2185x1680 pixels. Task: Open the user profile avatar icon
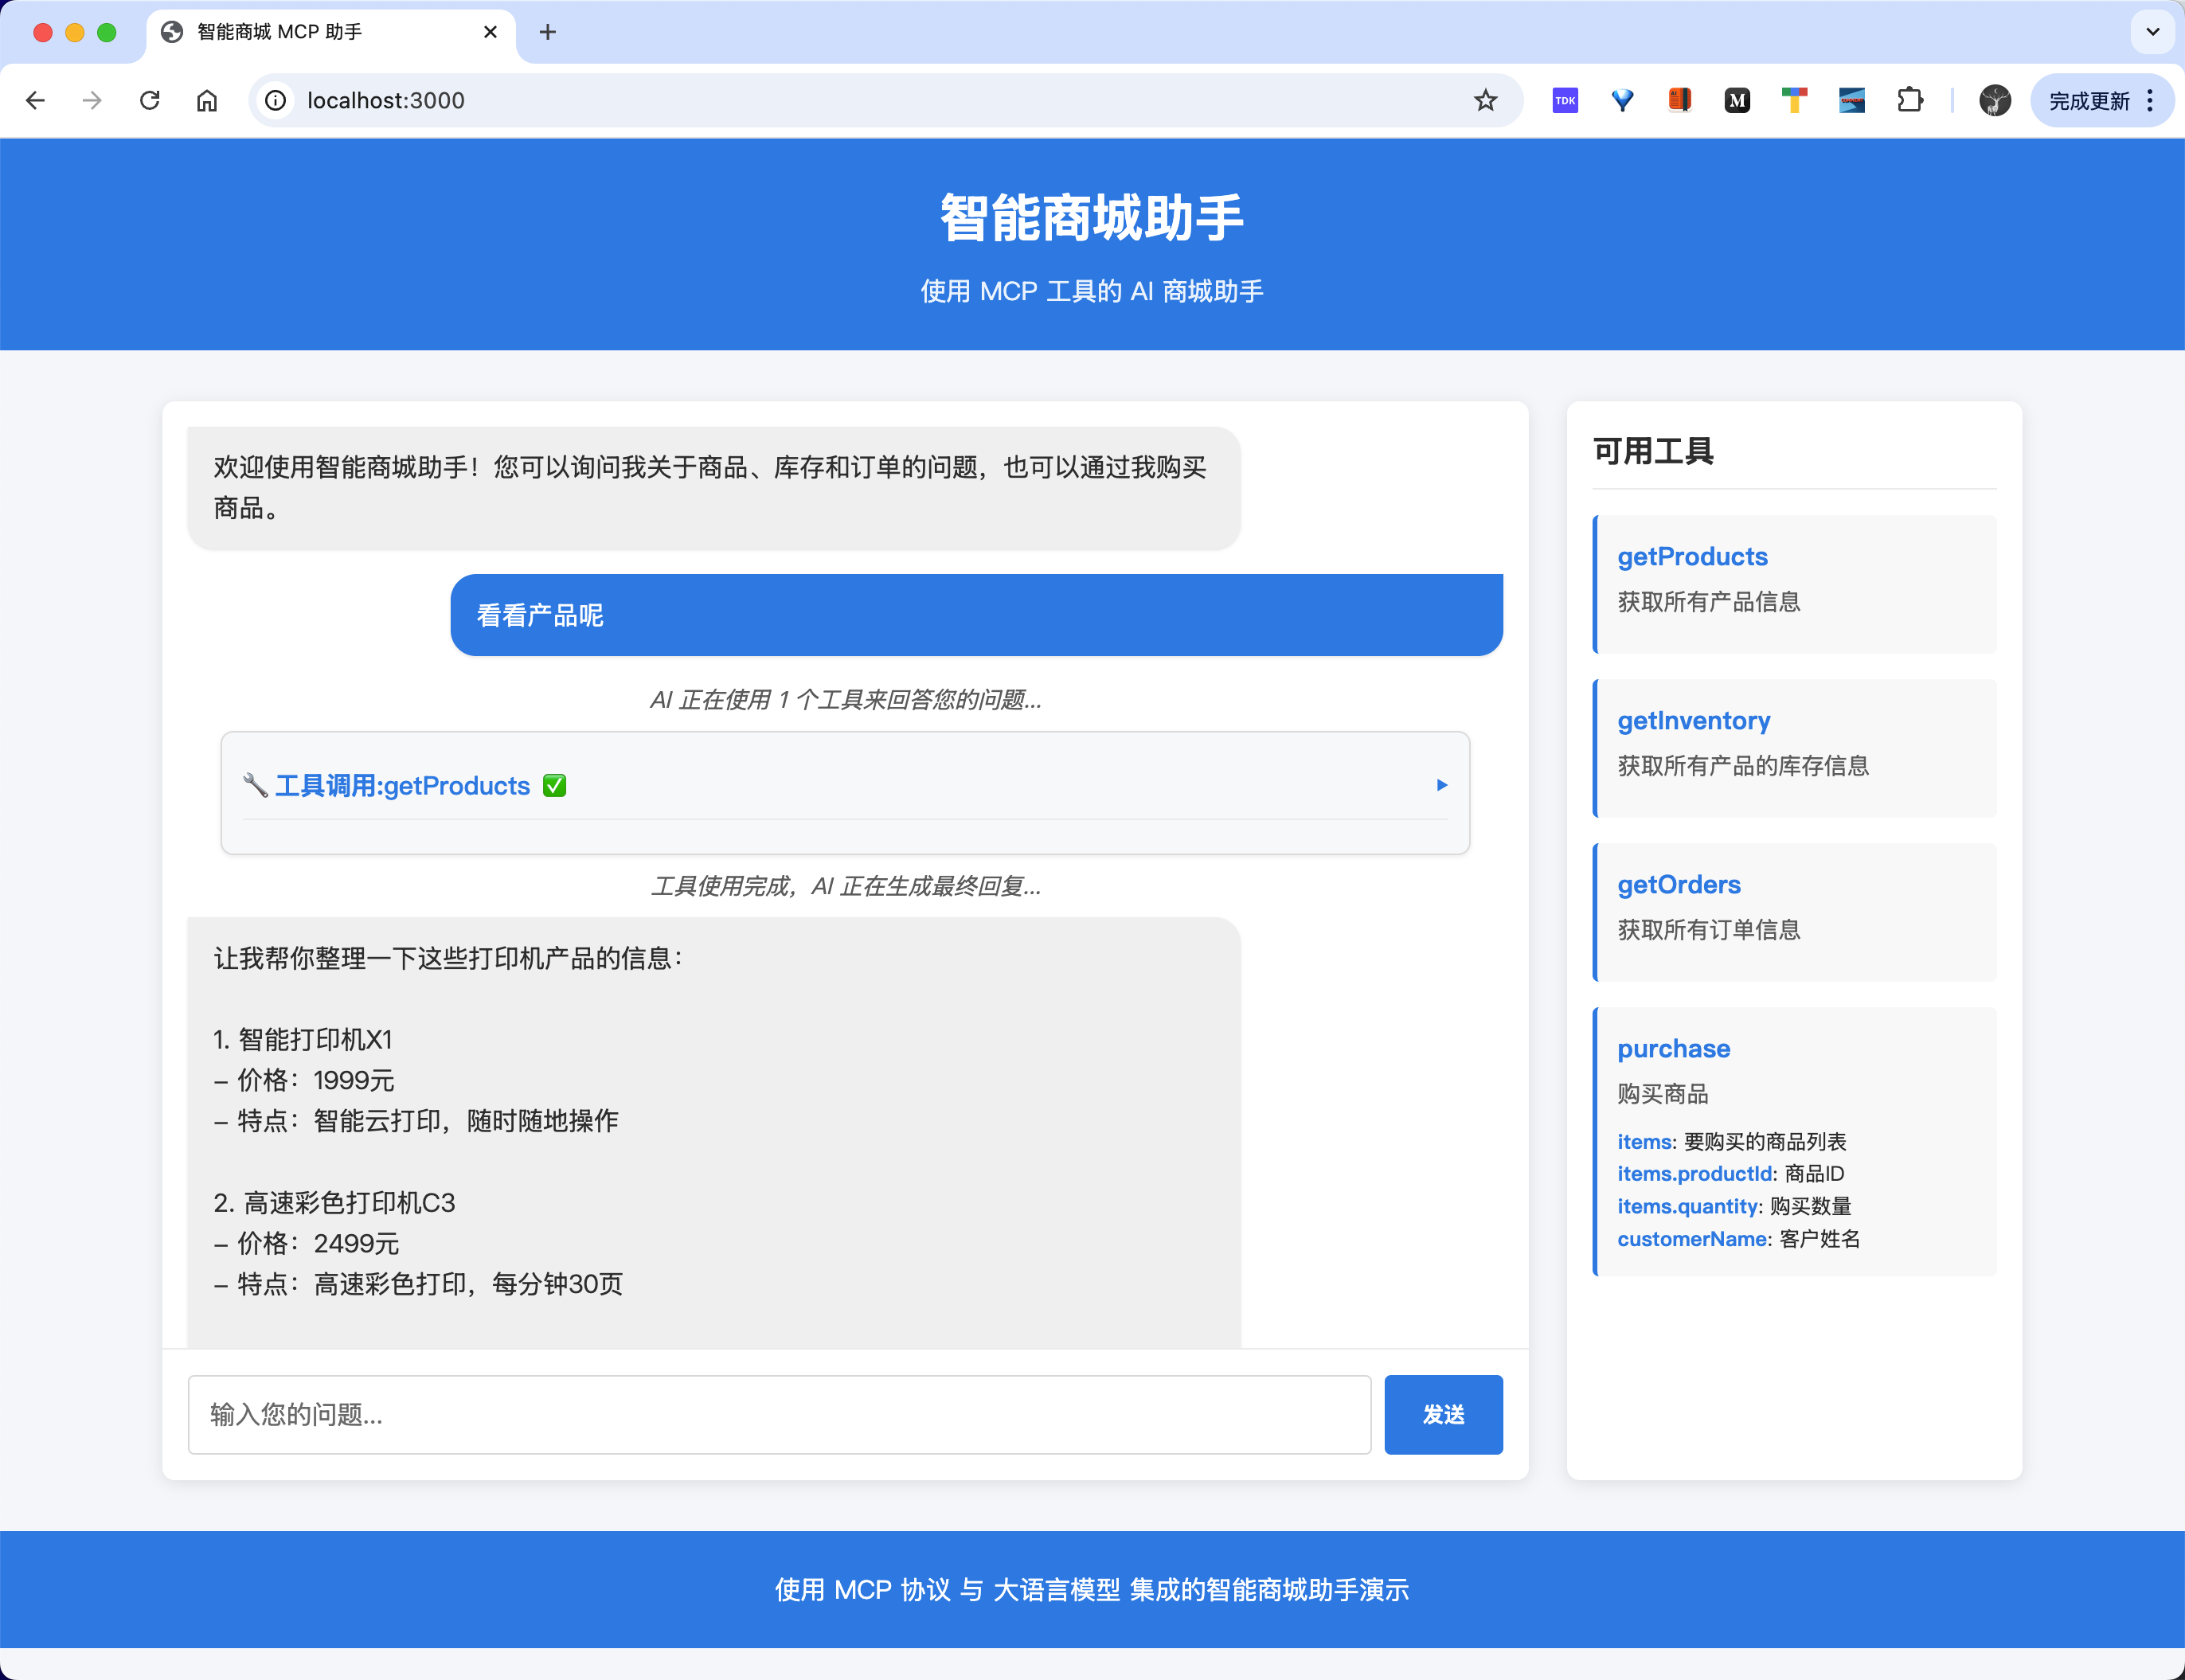1994,100
